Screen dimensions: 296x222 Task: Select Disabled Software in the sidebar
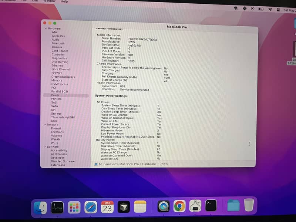point(63,161)
